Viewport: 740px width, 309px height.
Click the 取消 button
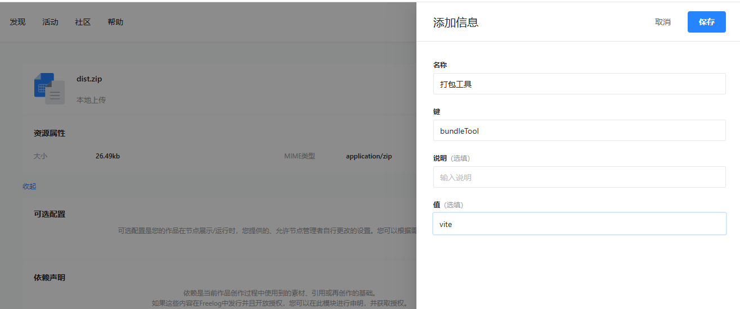point(663,22)
